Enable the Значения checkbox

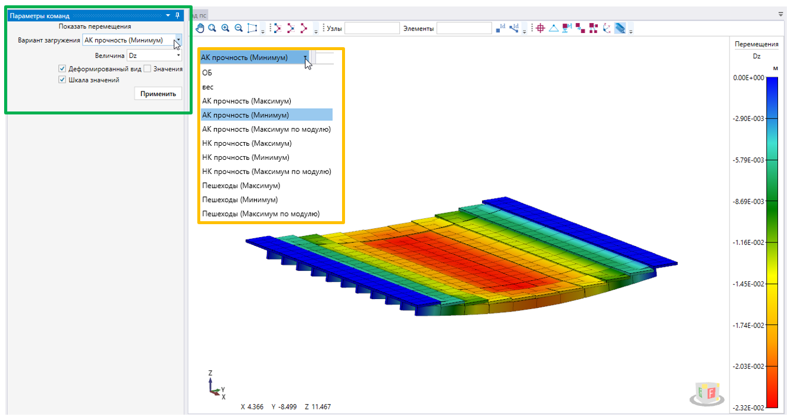[x=147, y=69]
